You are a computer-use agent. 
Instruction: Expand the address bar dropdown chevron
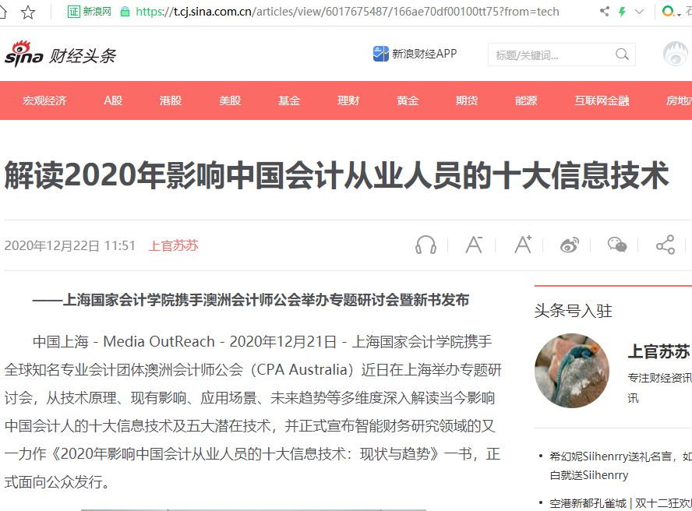(639, 12)
